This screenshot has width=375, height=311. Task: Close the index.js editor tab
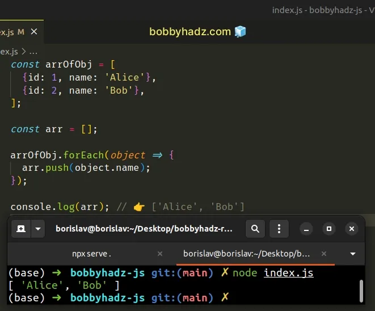point(34,32)
